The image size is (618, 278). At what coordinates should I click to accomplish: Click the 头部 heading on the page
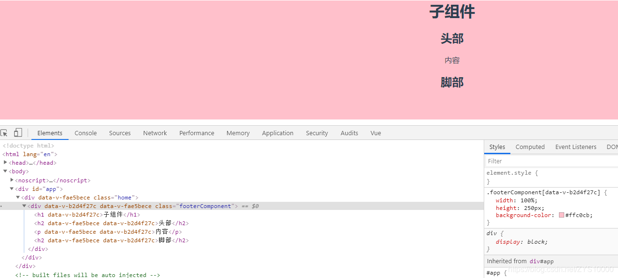pyautogui.click(x=452, y=39)
